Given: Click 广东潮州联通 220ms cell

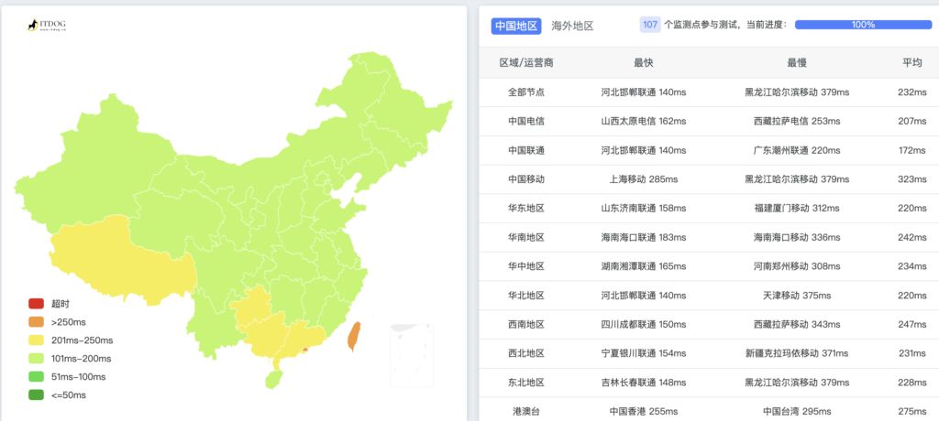Looking at the screenshot, I should [797, 150].
